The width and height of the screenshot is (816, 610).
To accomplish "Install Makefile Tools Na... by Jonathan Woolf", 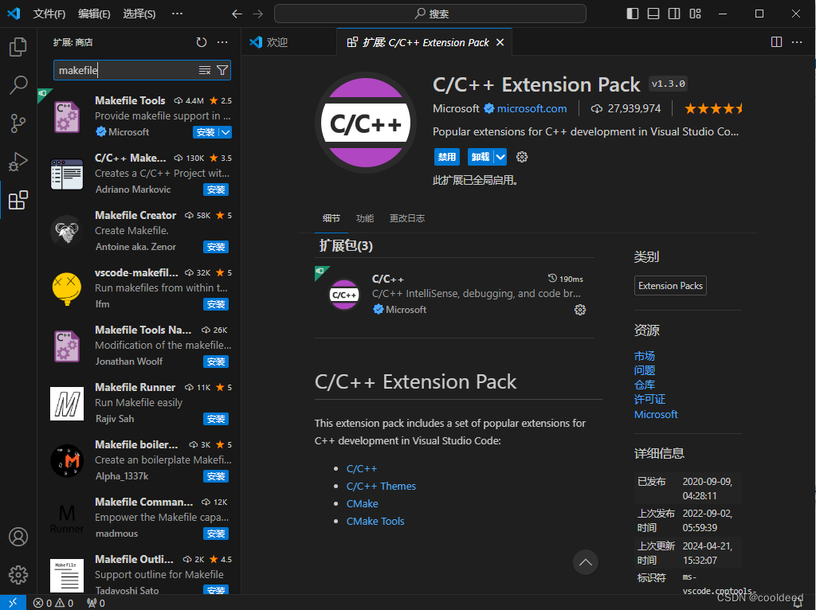I will coord(216,362).
